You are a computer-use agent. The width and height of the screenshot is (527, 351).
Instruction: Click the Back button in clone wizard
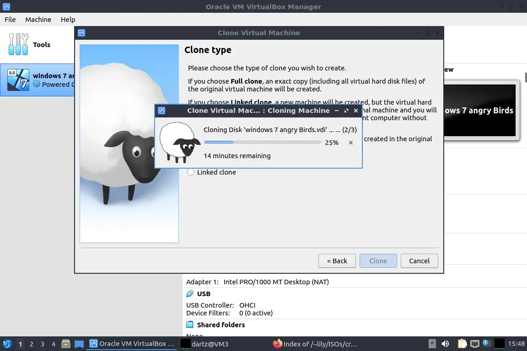(337, 261)
